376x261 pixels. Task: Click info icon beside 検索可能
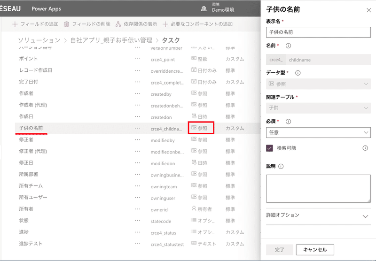(x=365, y=148)
